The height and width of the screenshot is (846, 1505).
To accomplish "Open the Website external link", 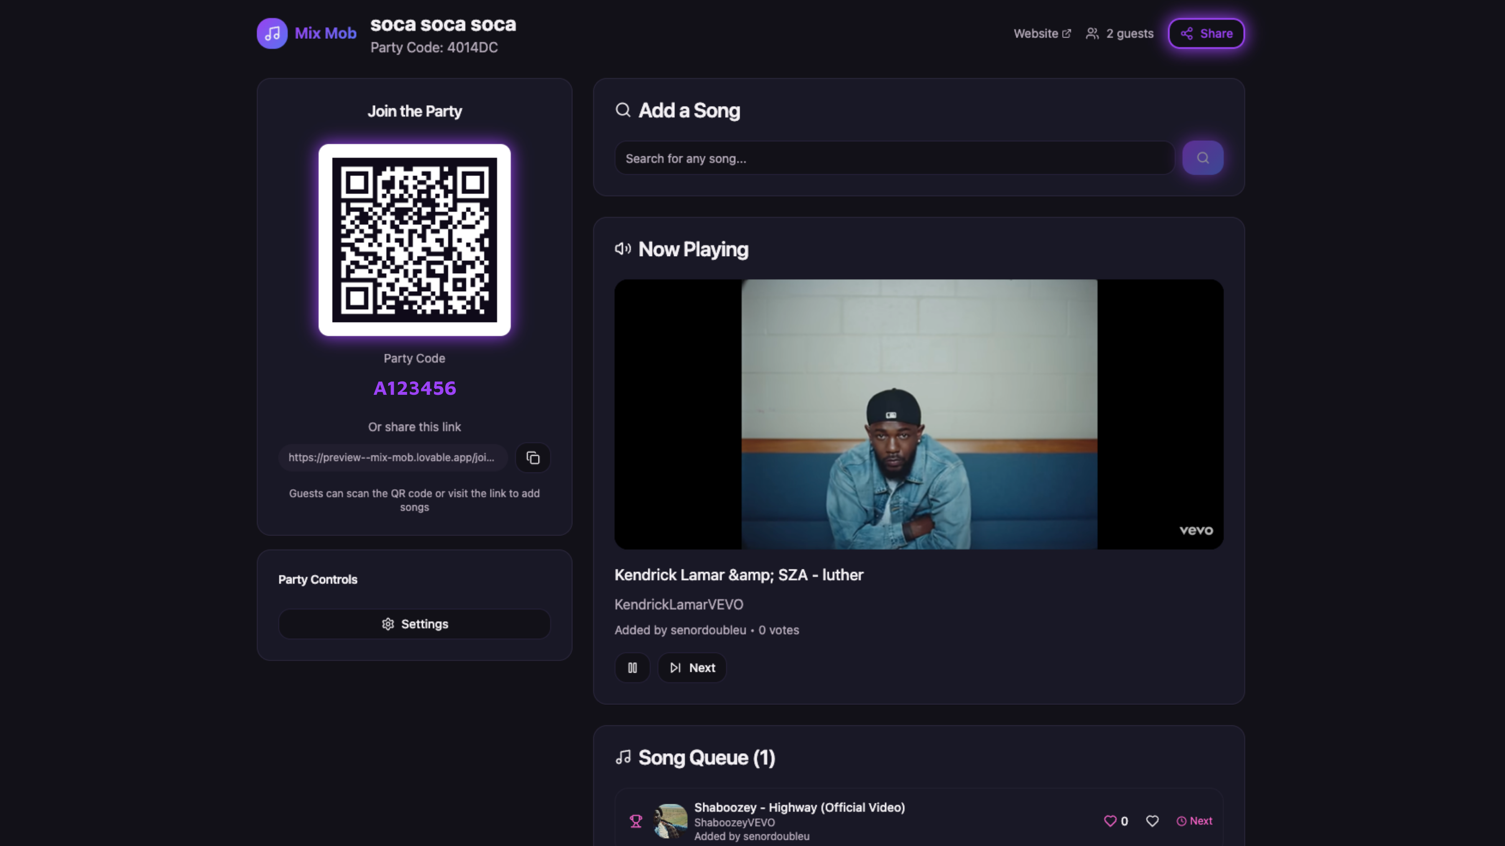I will pyautogui.click(x=1042, y=33).
